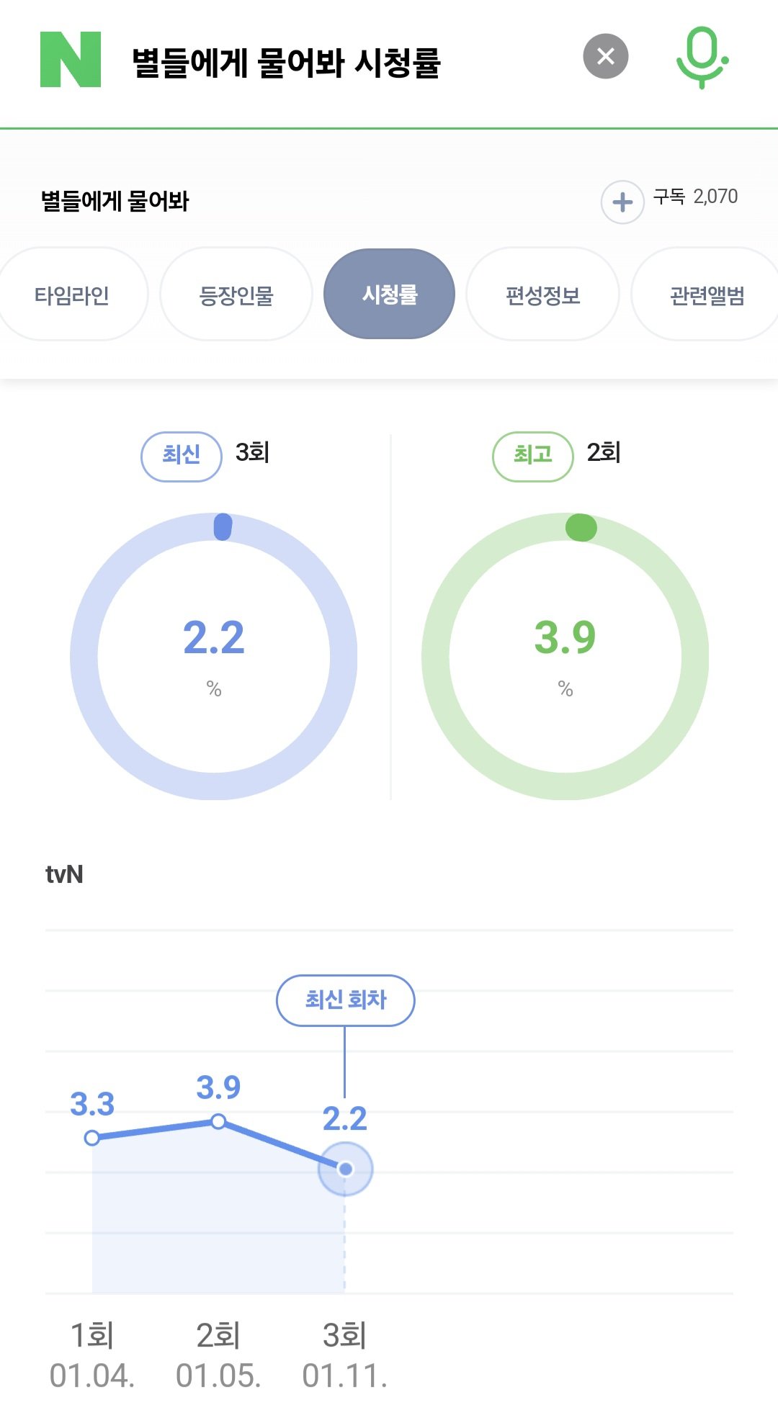Viewport: 778px width, 1428px height.
Task: Switch to the 등장인물 tab
Action: point(236,295)
